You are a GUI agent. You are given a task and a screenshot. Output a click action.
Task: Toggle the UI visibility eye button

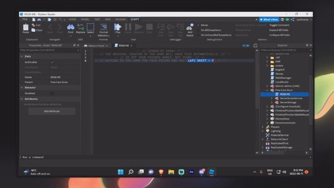click(x=246, y=45)
